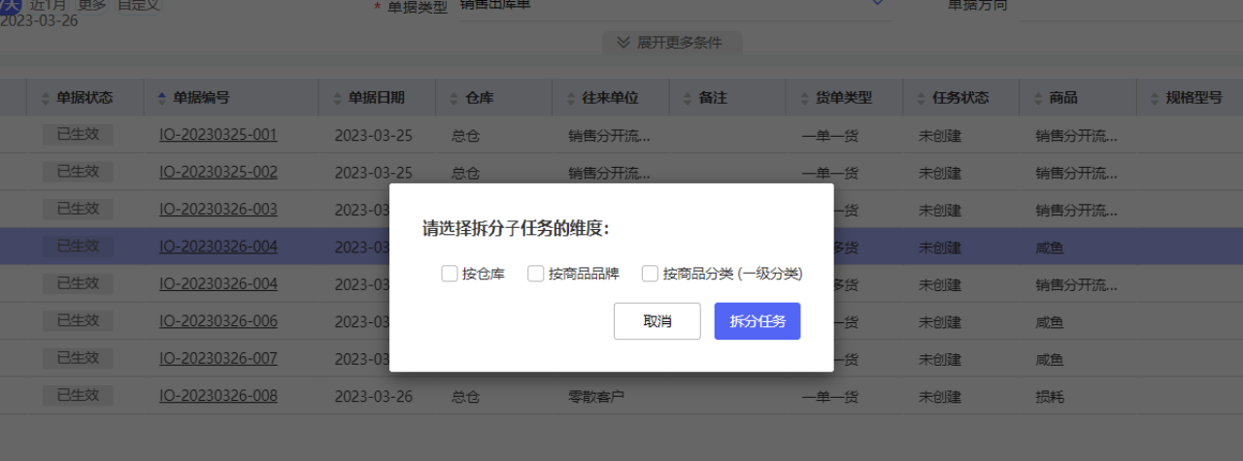Click 总仓 in IO-20230325-002 row

466,173
